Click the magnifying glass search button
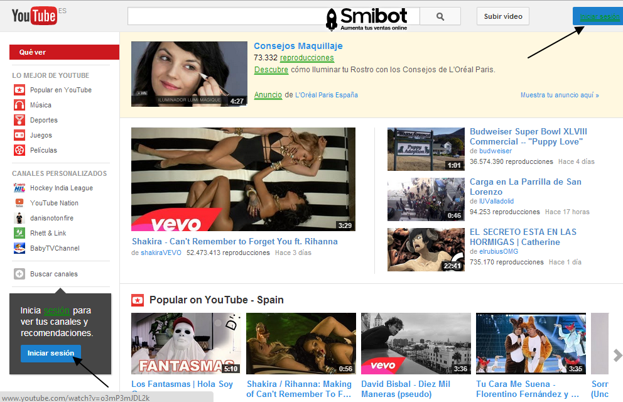This screenshot has height=402, width=623. (440, 16)
